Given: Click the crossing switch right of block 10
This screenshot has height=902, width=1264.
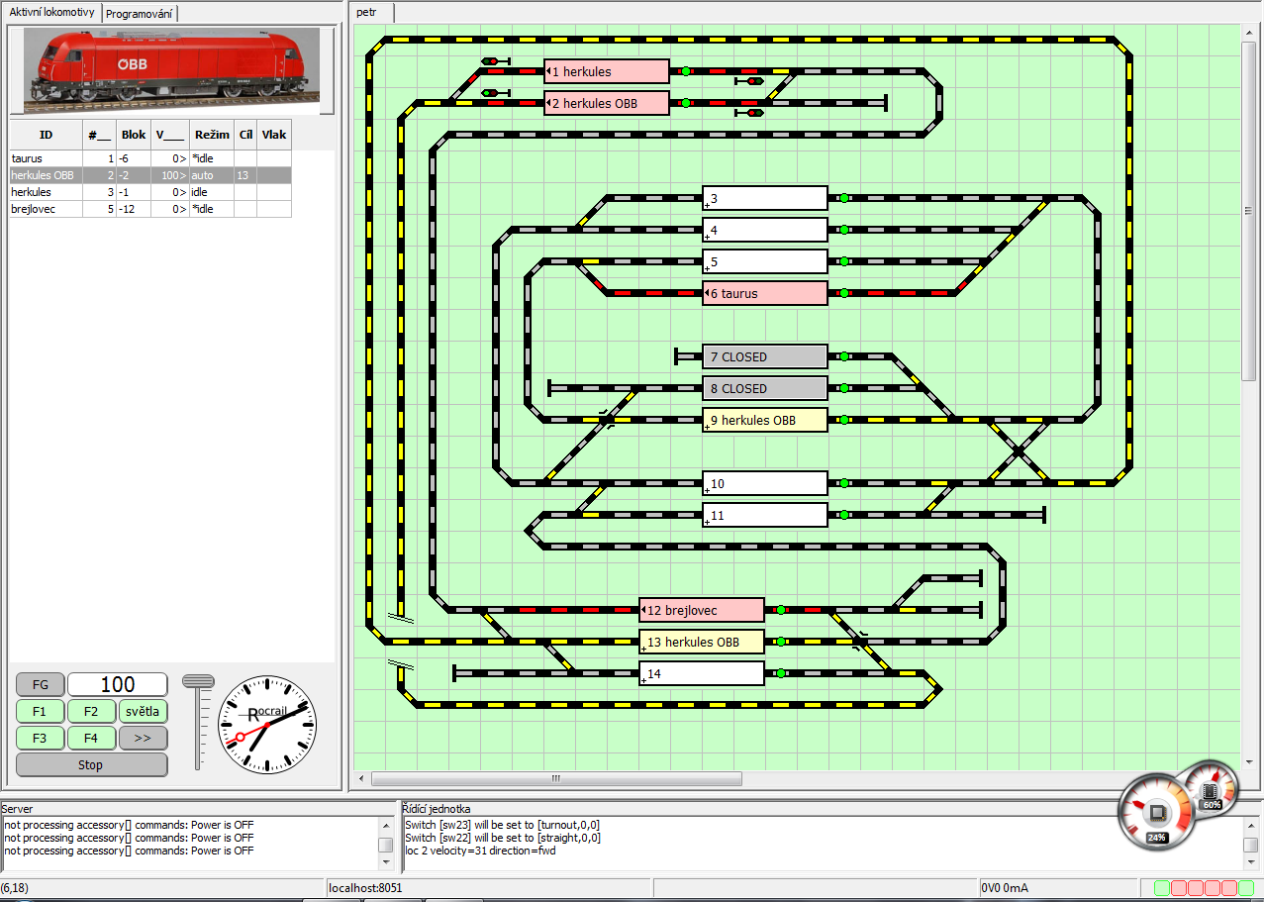Looking at the screenshot, I should (x=1018, y=452).
